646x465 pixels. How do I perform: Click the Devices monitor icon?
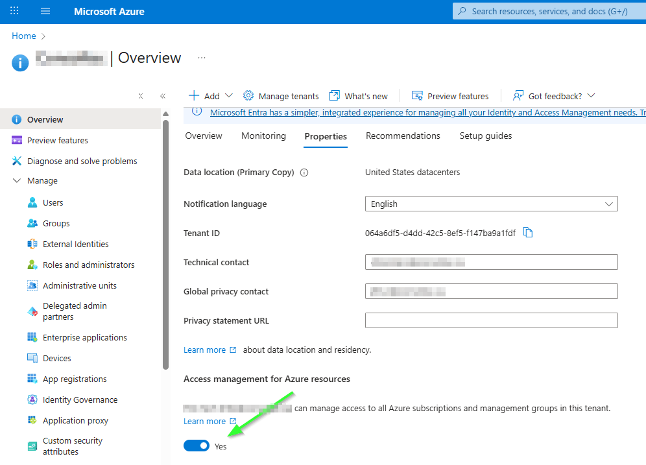tap(32, 358)
